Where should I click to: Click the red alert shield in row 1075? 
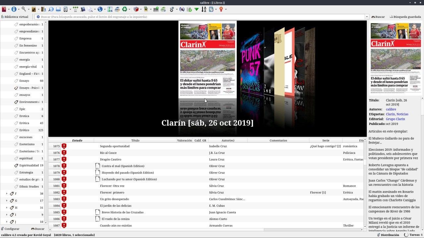pyautogui.click(x=64, y=146)
